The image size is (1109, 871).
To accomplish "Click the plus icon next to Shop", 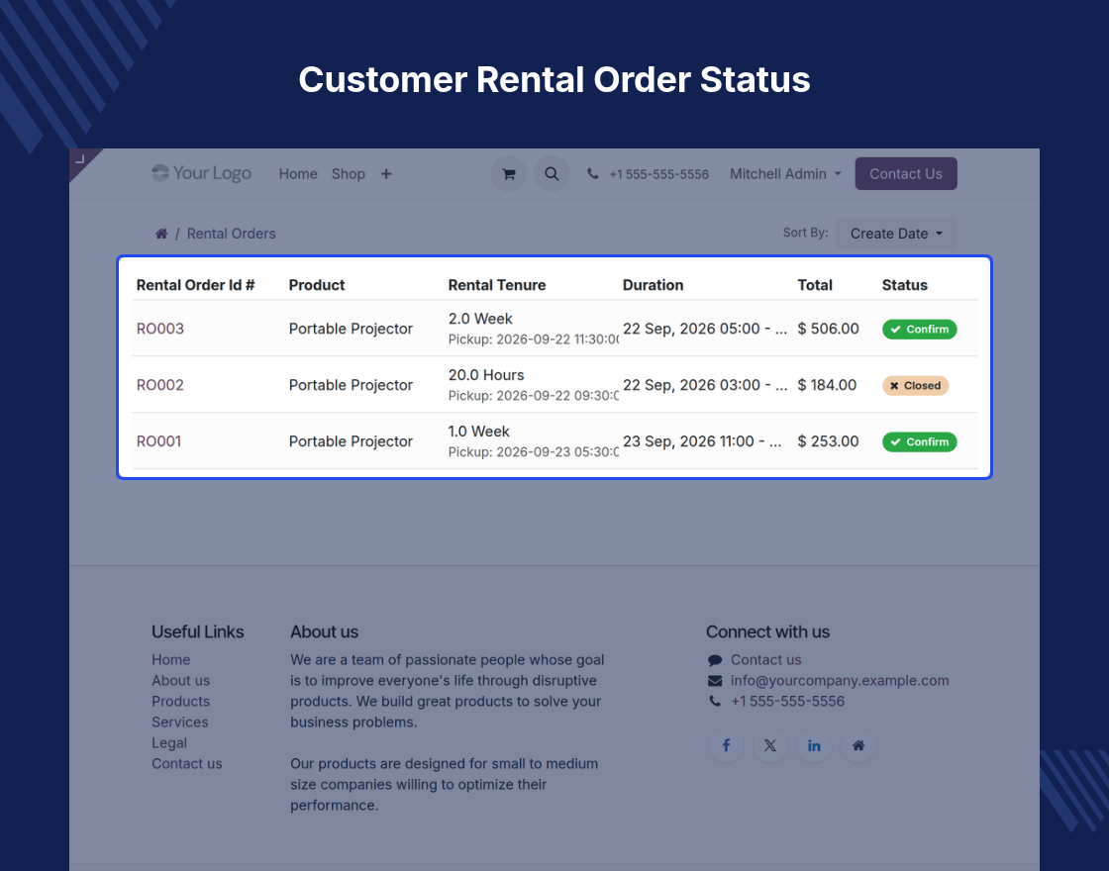I will pyautogui.click(x=386, y=174).
